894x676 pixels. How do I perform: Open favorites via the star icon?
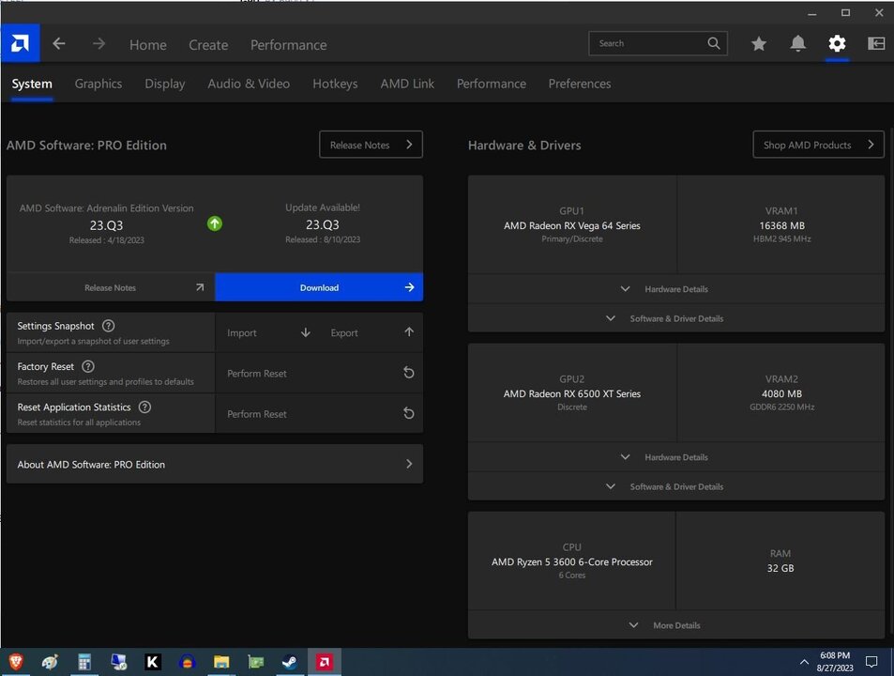759,44
